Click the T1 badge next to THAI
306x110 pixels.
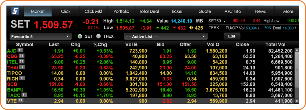22,67
